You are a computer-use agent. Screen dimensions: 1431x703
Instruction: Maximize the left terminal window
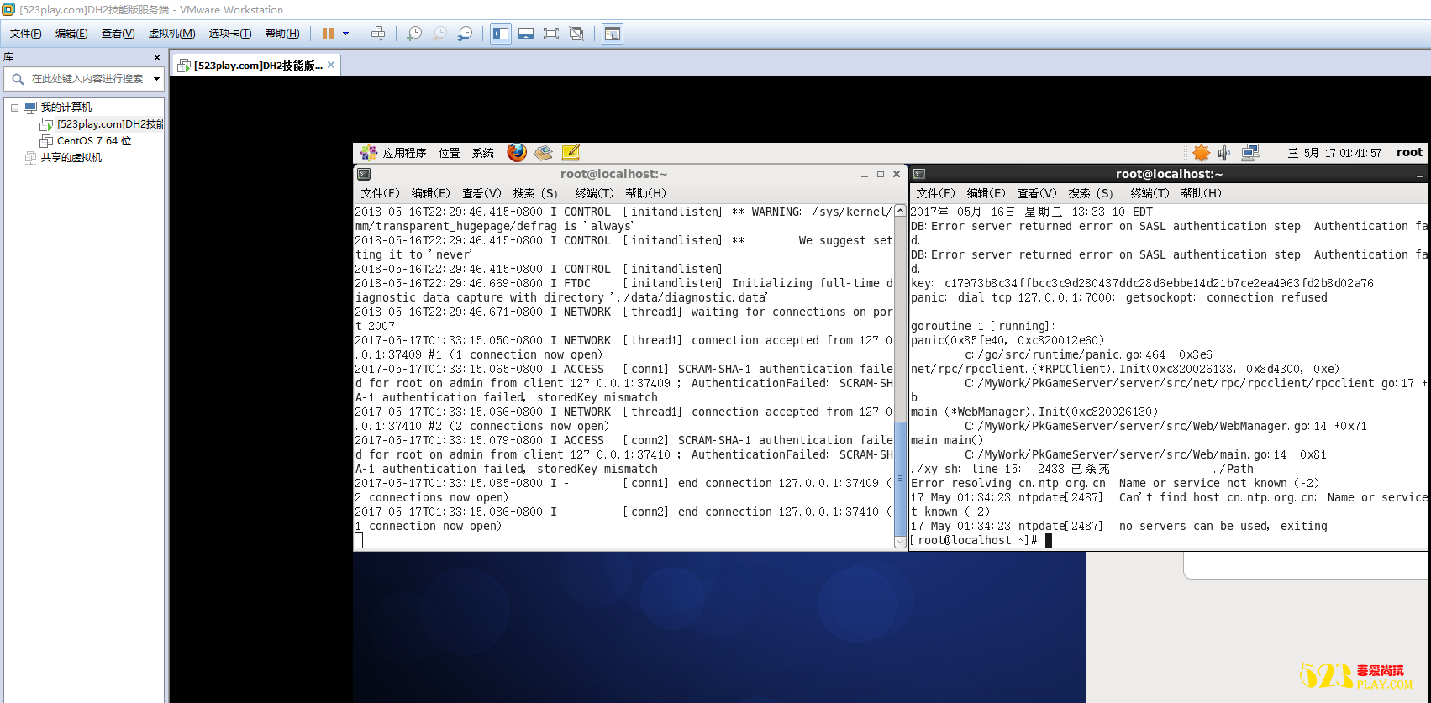[881, 174]
